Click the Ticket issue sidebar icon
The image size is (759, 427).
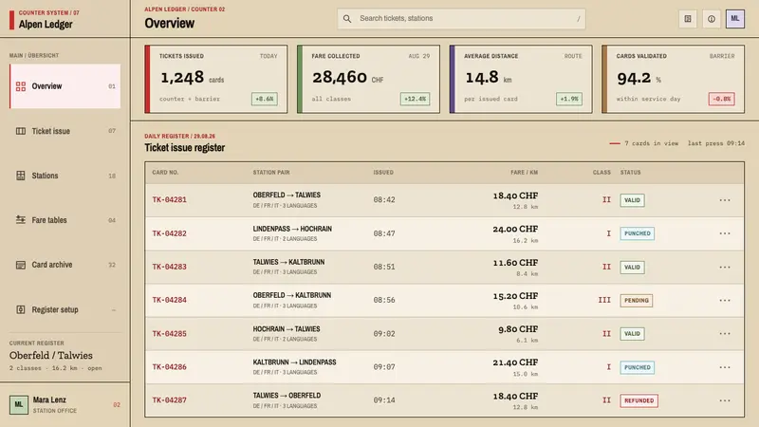(x=20, y=131)
